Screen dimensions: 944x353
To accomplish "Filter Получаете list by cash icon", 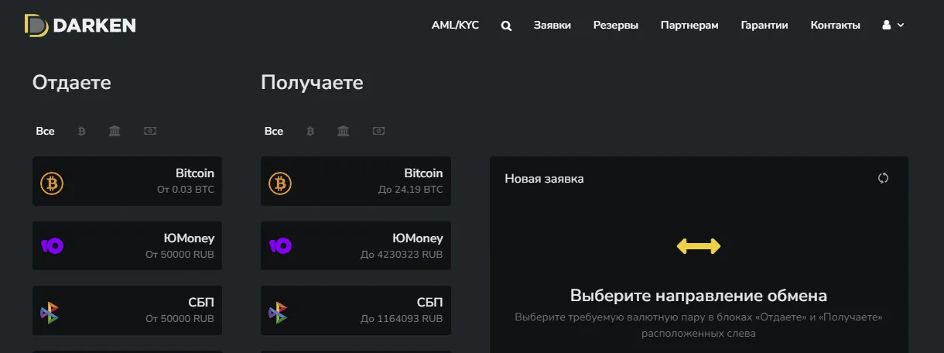I will [378, 132].
